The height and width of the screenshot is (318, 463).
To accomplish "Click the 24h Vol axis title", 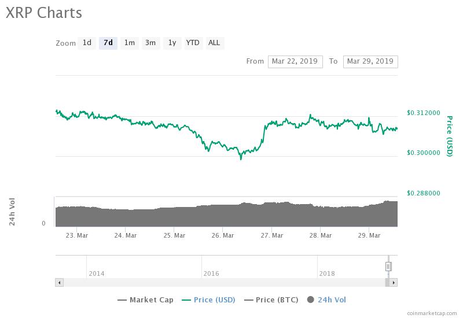I will 12,212.
